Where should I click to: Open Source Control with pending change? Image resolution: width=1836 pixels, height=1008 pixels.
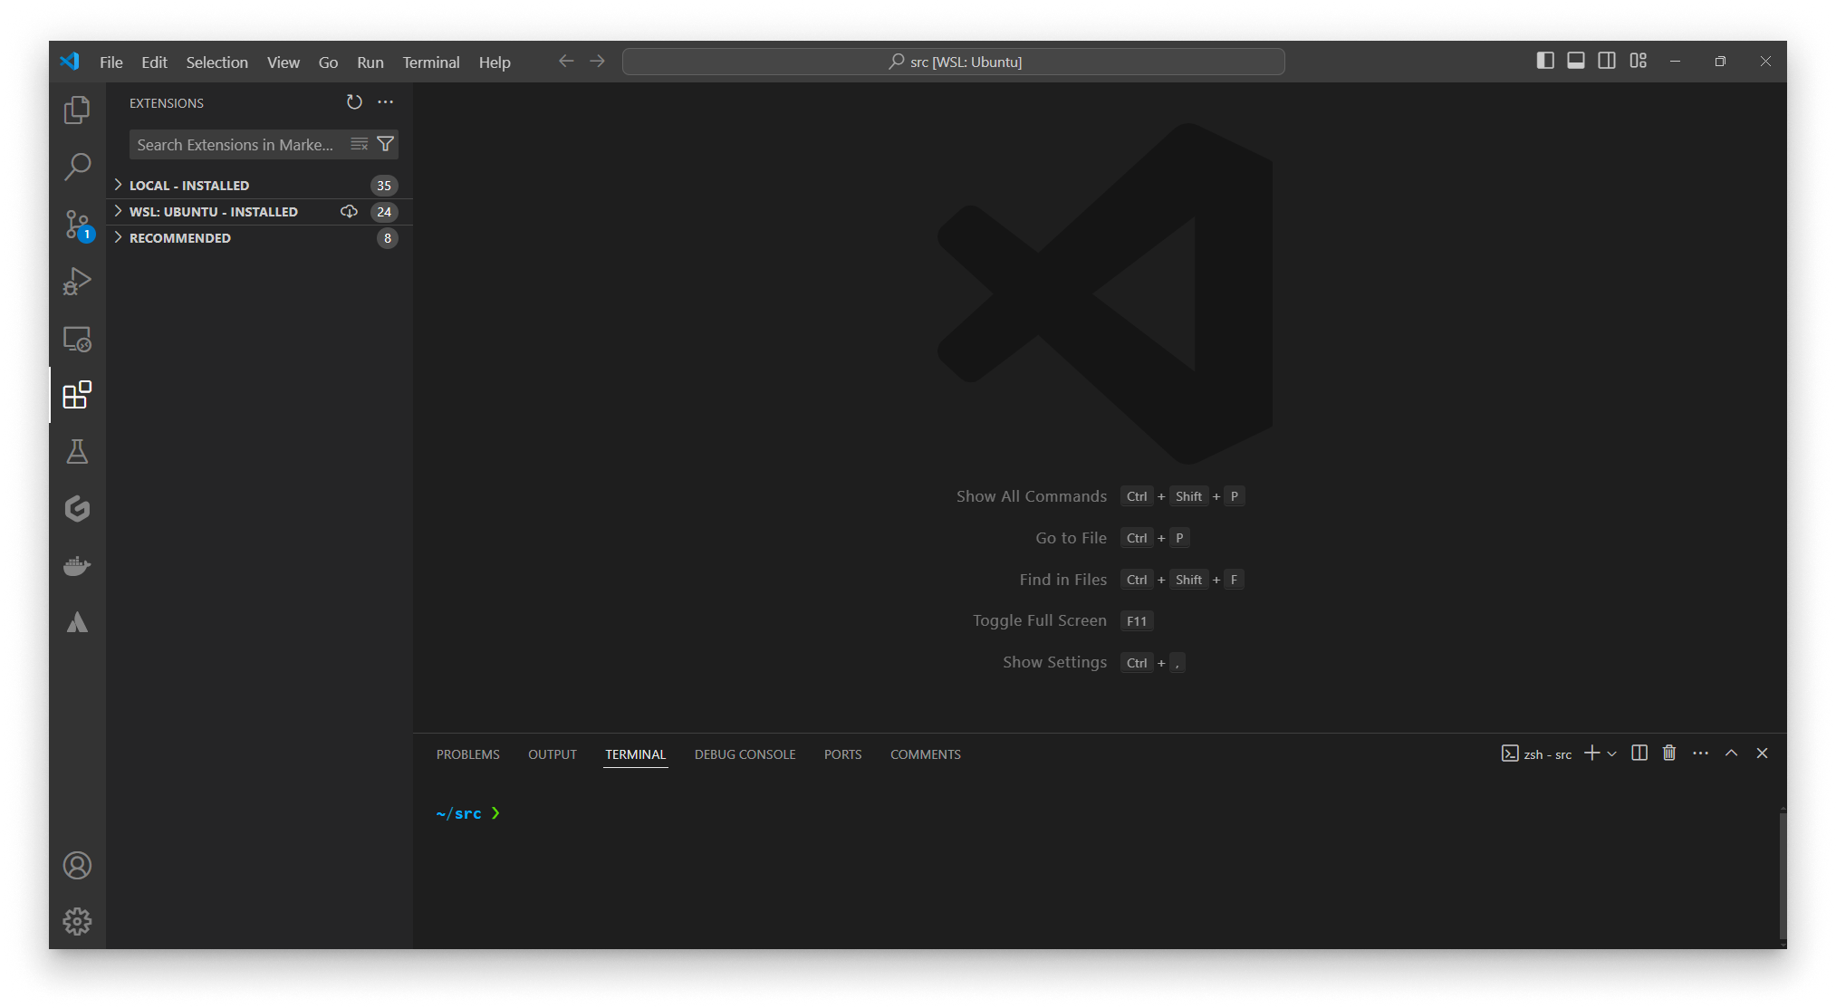[x=77, y=224]
